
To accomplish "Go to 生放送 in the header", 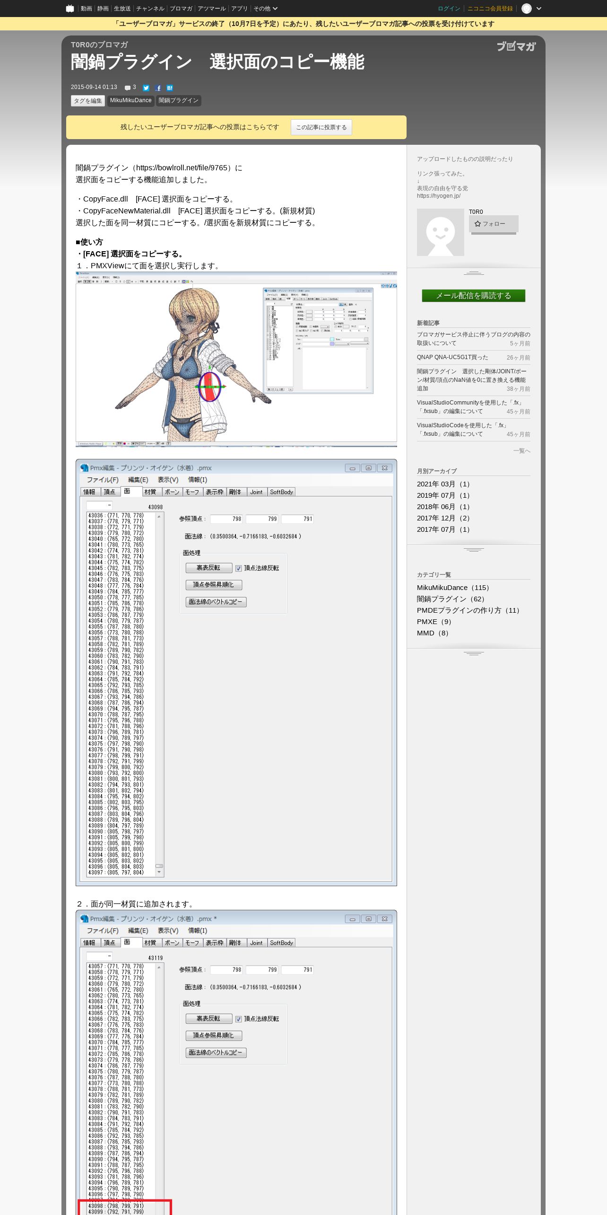I will coord(122,9).
